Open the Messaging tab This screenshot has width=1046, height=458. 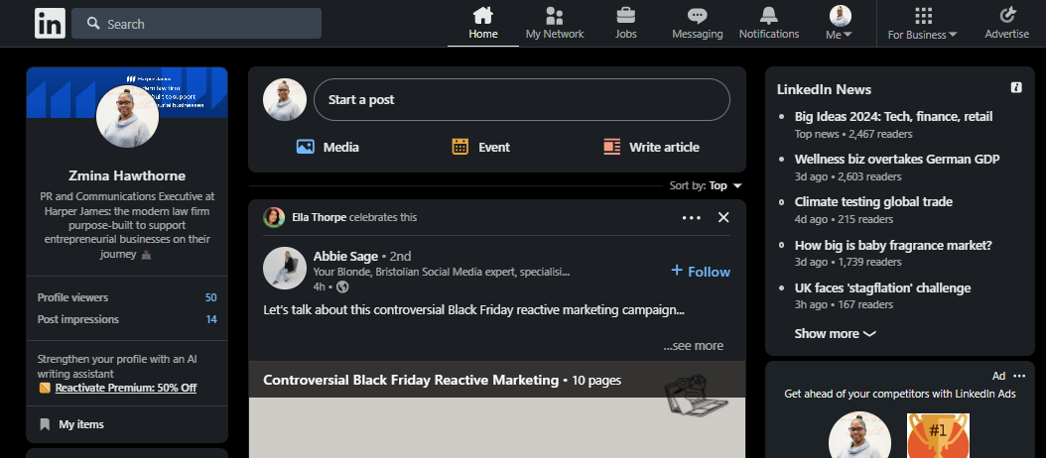697,24
